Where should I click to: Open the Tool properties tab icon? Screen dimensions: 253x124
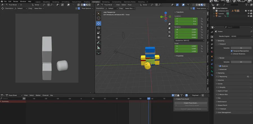(212, 32)
